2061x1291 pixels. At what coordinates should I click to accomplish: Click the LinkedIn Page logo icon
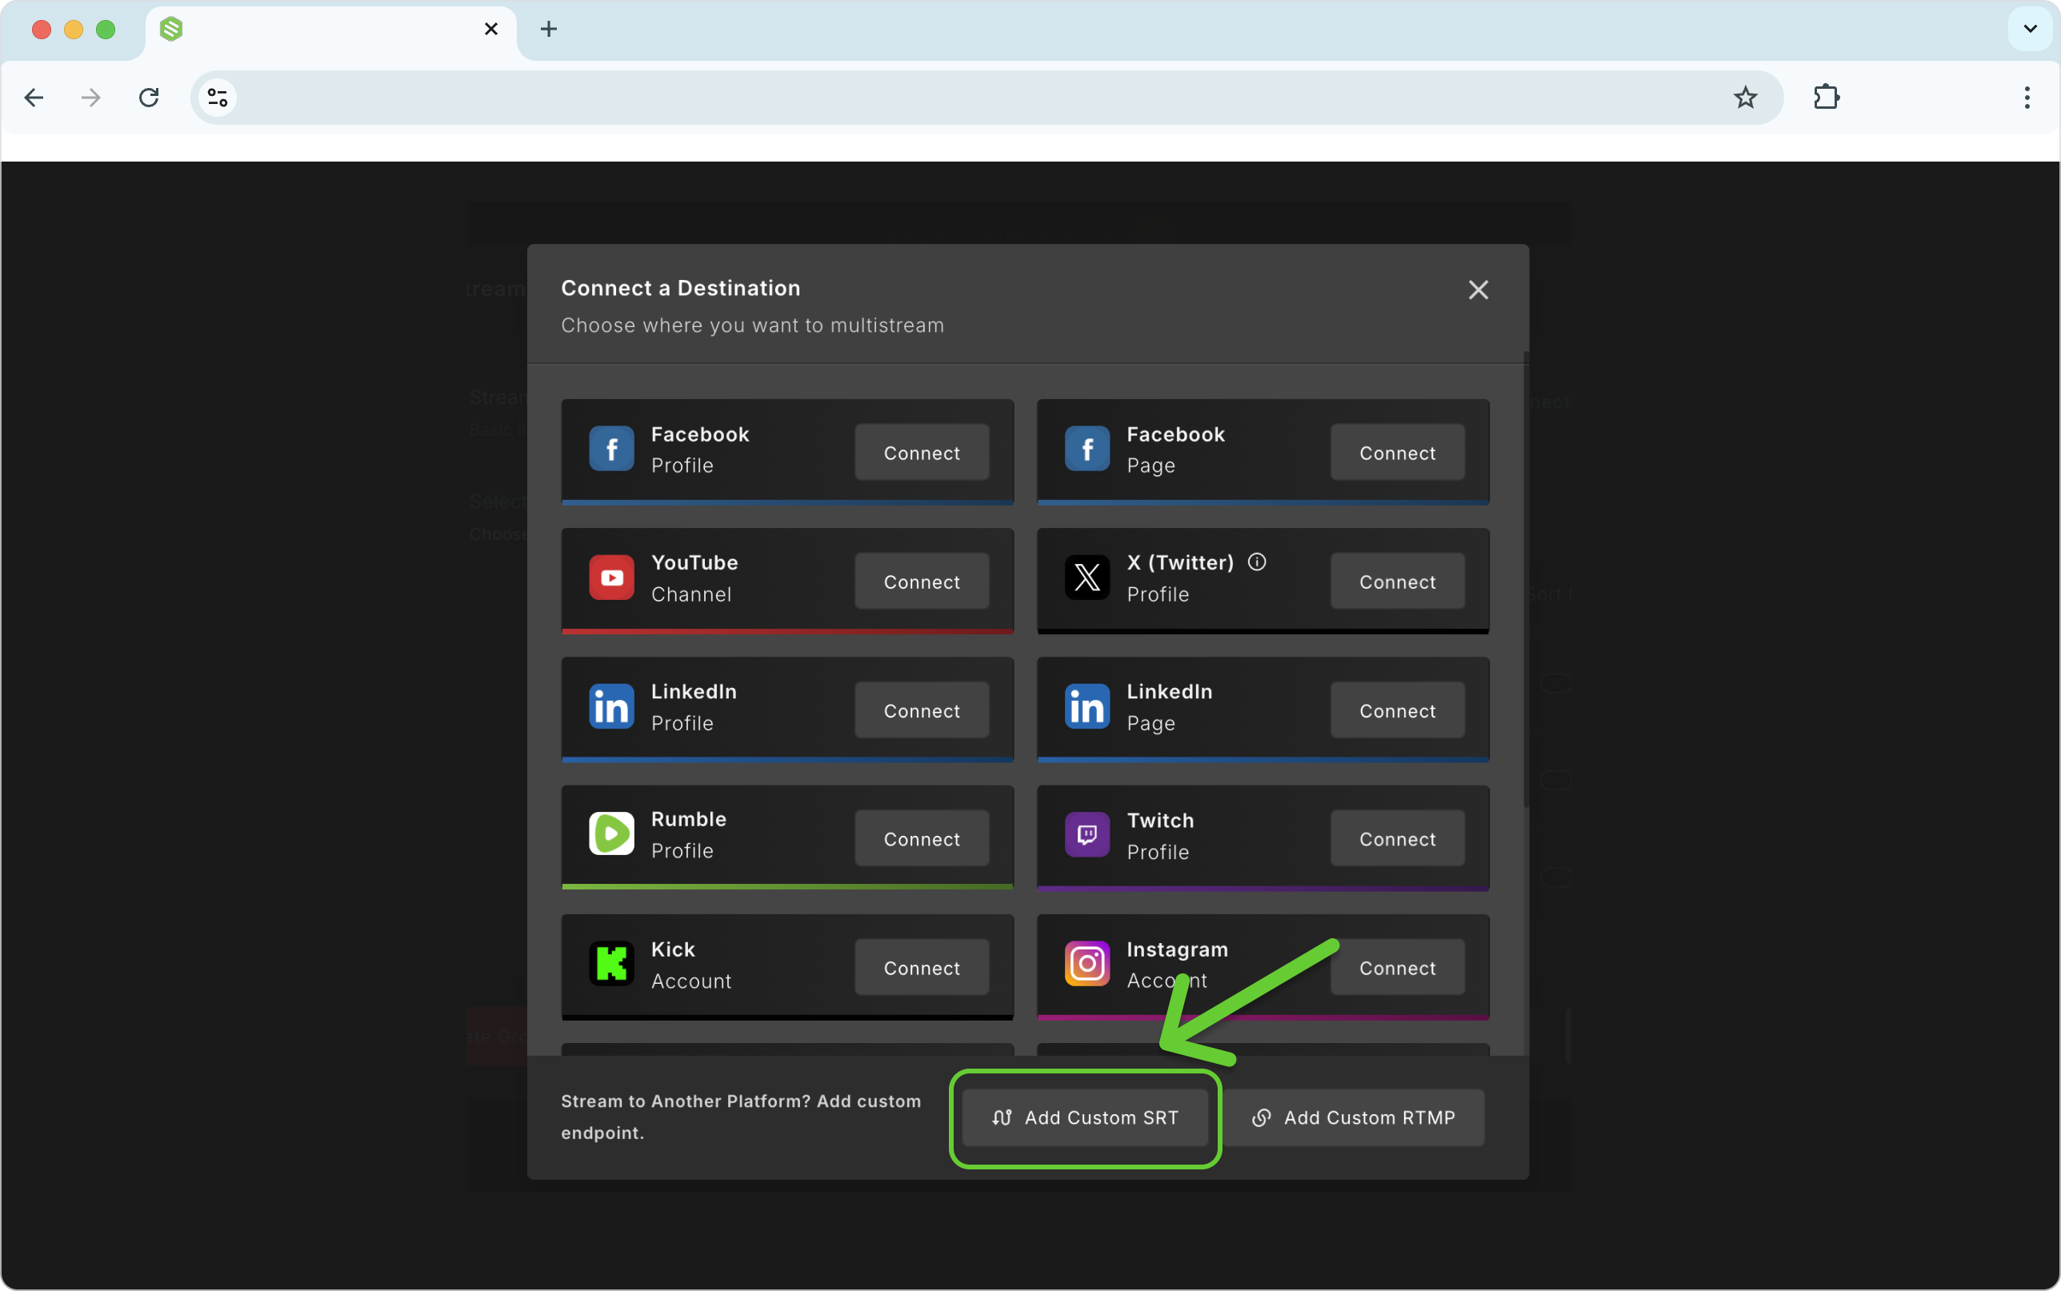tap(1087, 707)
